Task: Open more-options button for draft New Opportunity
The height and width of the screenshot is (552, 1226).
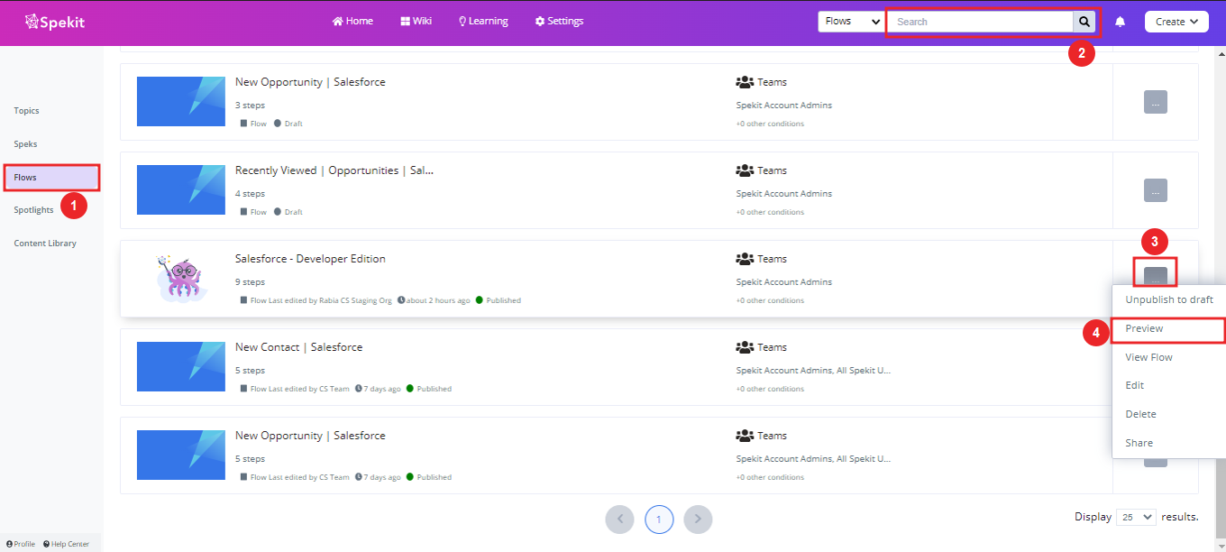Action: point(1156,102)
